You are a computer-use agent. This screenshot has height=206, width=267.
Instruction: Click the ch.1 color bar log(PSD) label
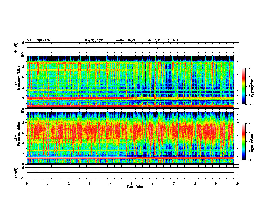[x=252, y=88]
